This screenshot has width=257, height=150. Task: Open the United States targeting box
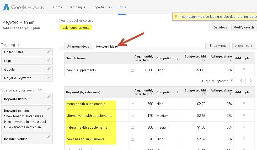click(27, 52)
